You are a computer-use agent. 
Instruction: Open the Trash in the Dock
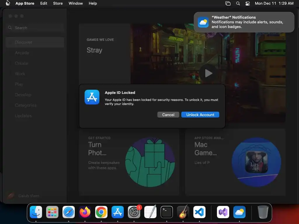point(263,212)
